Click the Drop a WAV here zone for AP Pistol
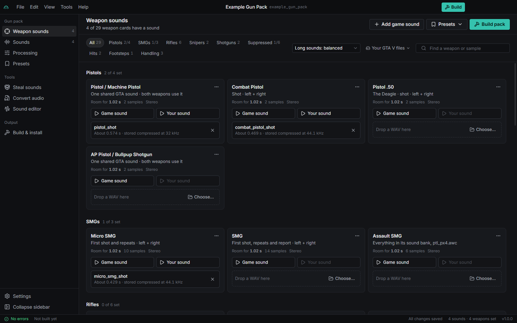Viewport: 517px width, 323px height. pyautogui.click(x=155, y=197)
